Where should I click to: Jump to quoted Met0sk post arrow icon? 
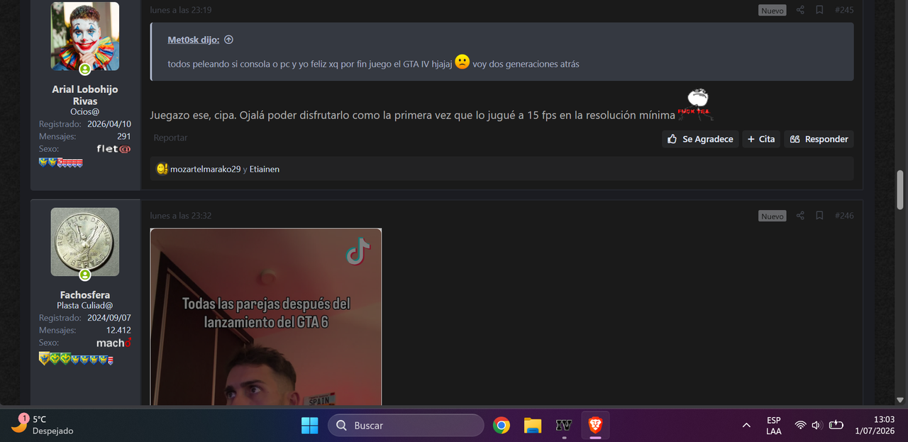[x=228, y=40]
